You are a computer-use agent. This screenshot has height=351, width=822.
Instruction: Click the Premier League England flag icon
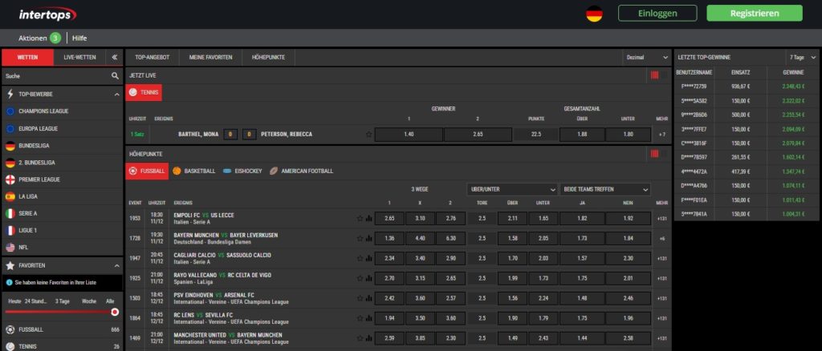[10, 180]
